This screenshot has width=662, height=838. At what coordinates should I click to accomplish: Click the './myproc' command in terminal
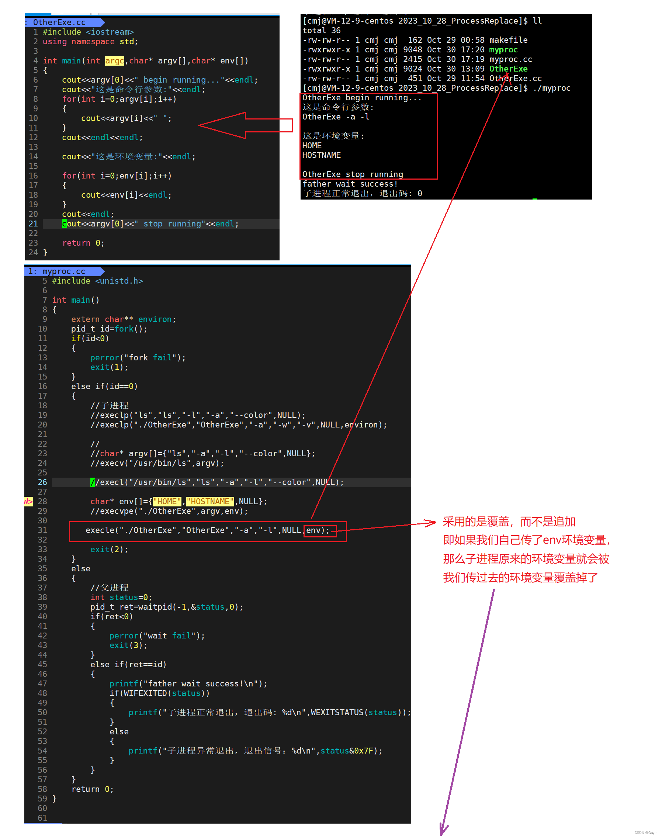pyautogui.click(x=551, y=88)
